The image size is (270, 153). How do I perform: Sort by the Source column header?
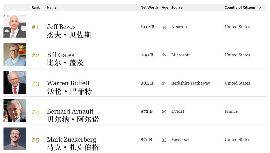click(177, 8)
